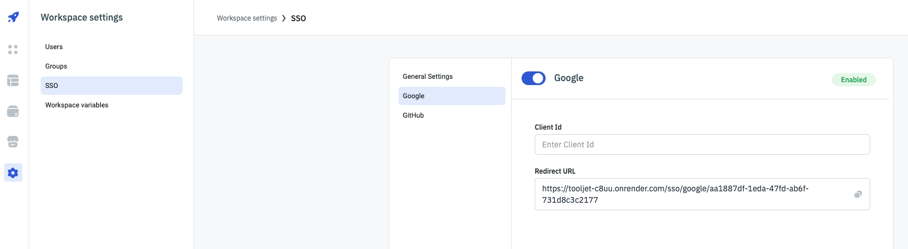Disable the Google SSO toggle

(x=534, y=78)
